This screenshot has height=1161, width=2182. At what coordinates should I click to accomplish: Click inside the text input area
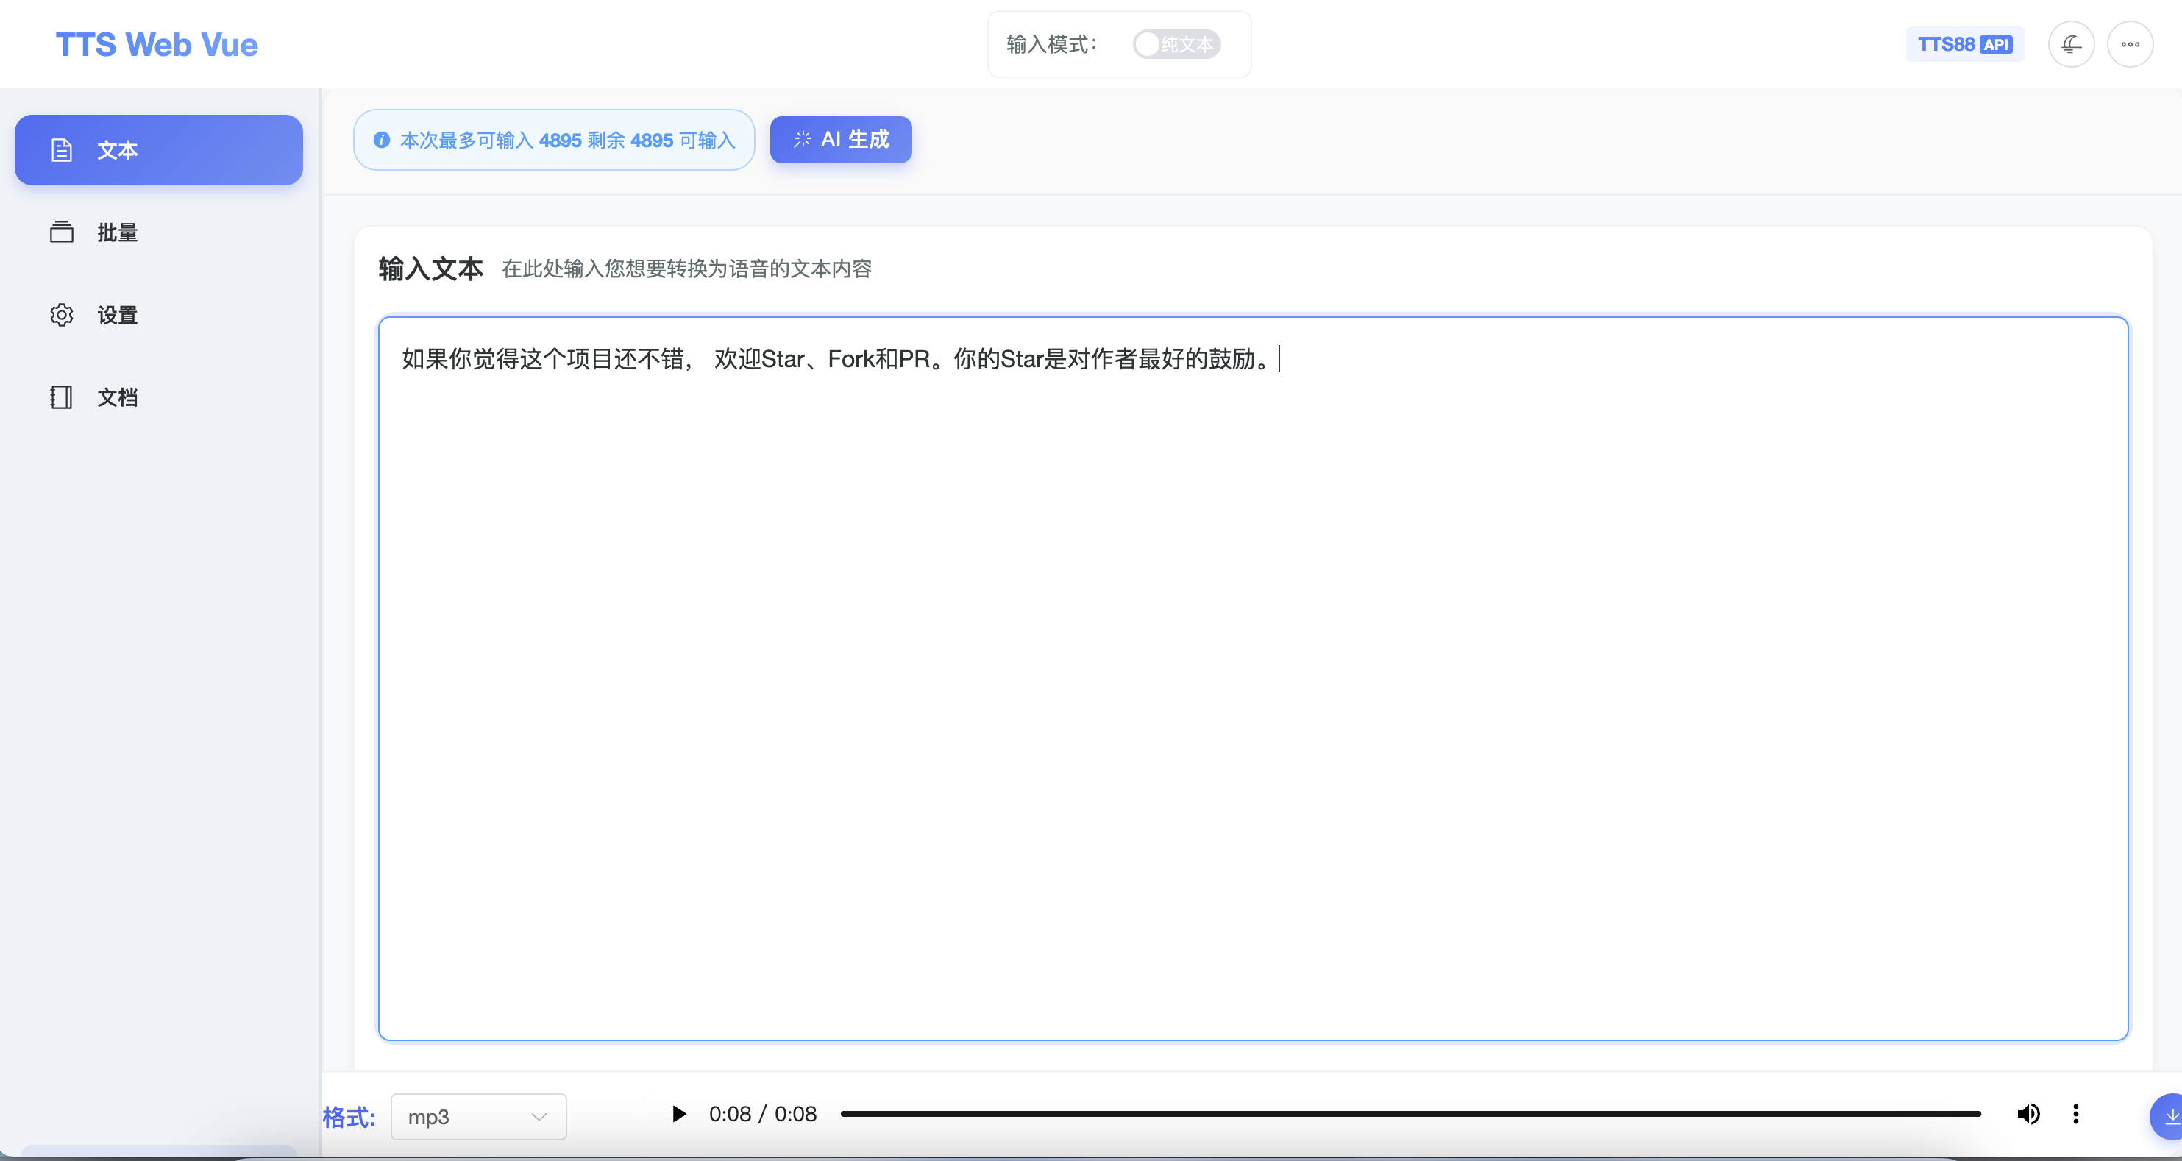pos(1252,678)
